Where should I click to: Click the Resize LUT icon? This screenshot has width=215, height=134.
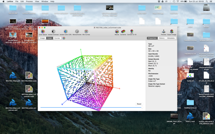[117, 32]
